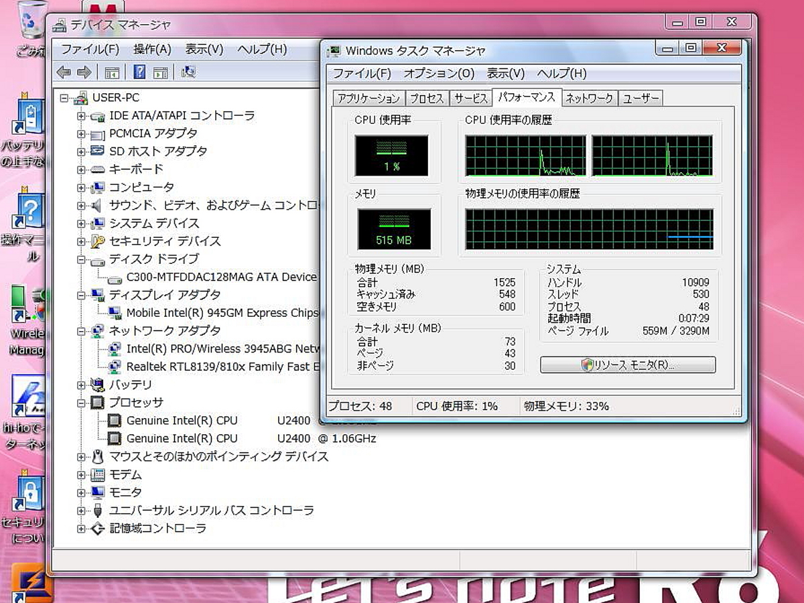Click the メモリ gauge showing 515 MB

[x=394, y=229]
